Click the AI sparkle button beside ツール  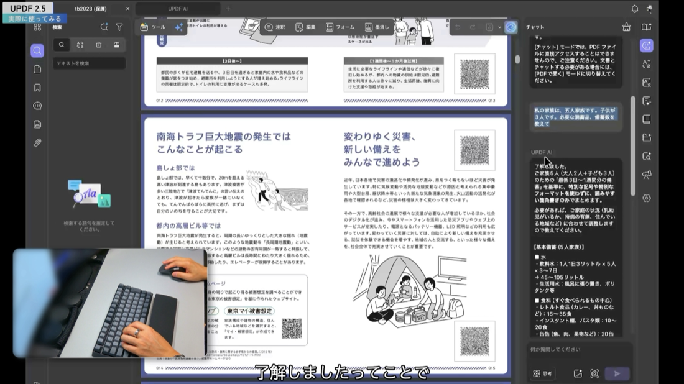(x=179, y=27)
